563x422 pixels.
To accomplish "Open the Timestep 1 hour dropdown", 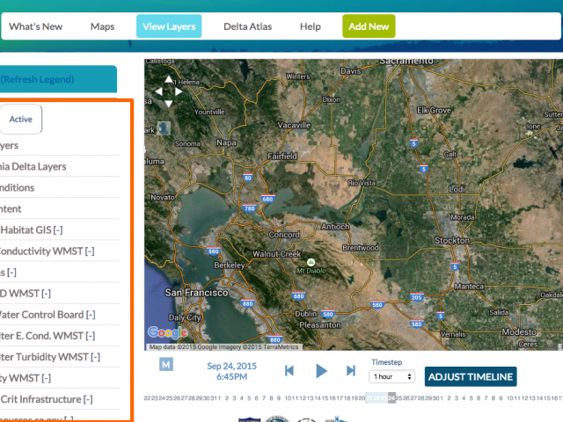I will (x=391, y=376).
